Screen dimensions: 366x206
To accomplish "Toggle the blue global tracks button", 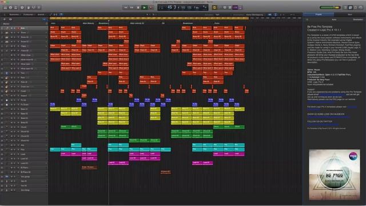I will pos(44,19).
